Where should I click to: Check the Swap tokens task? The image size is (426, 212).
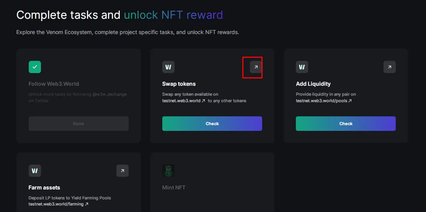click(x=212, y=124)
